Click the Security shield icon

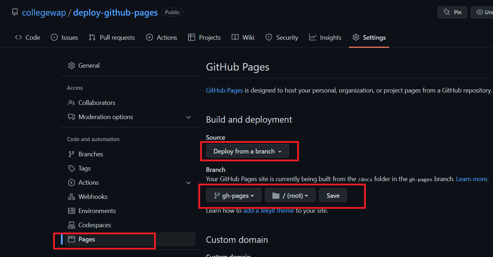coord(269,38)
